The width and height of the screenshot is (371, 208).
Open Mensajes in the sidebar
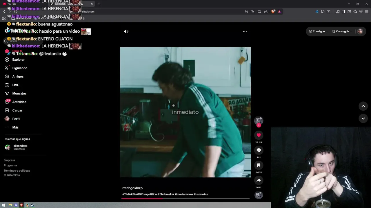point(16,94)
